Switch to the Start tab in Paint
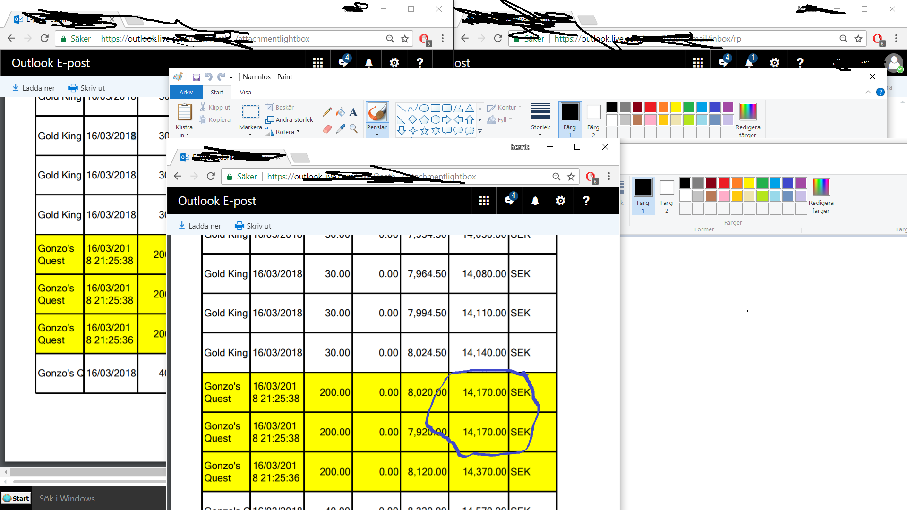Image resolution: width=907 pixels, height=510 pixels. (217, 92)
